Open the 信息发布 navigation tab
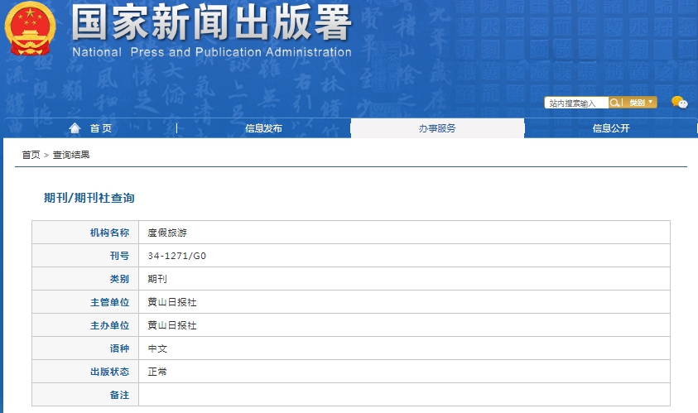The height and width of the screenshot is (413, 698). point(263,128)
